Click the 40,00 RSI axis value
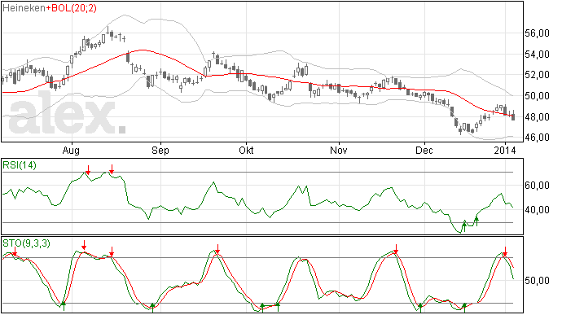 click(x=537, y=210)
